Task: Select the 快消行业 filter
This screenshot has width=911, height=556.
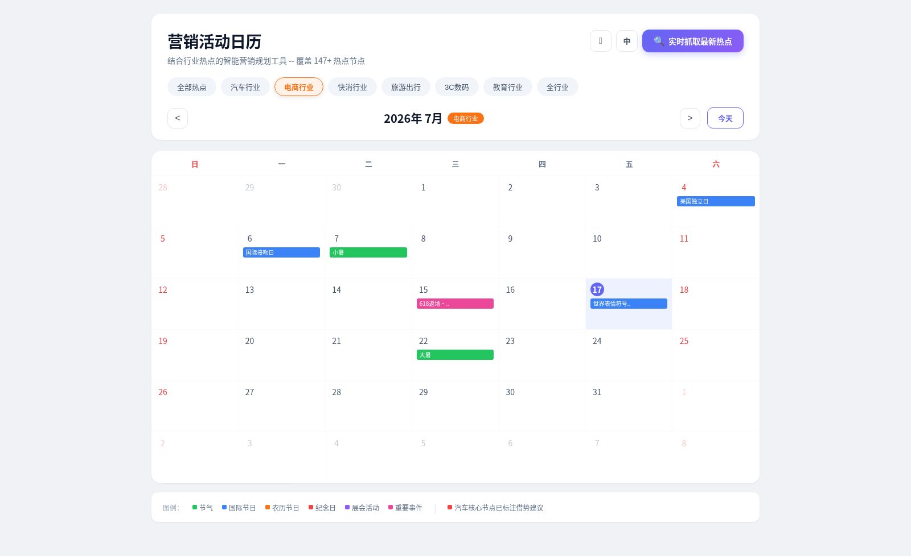Action: point(352,87)
